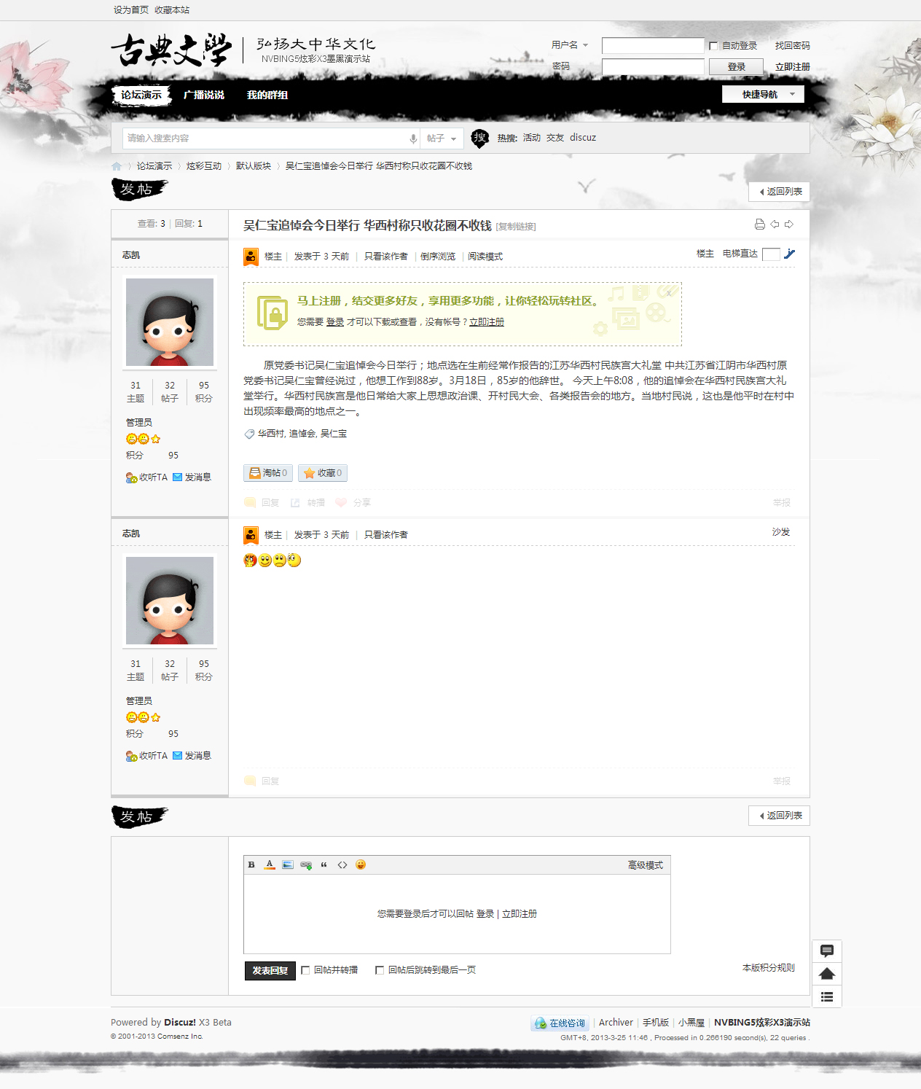Toggle the 自动登录 checkbox
The image size is (921, 1089).
[x=714, y=46]
